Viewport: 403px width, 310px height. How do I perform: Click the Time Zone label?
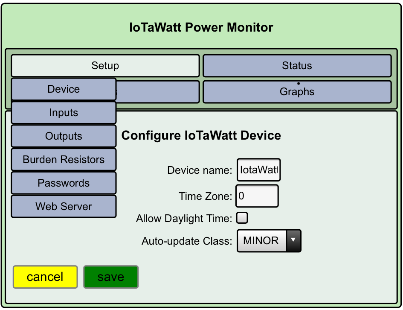pos(206,196)
